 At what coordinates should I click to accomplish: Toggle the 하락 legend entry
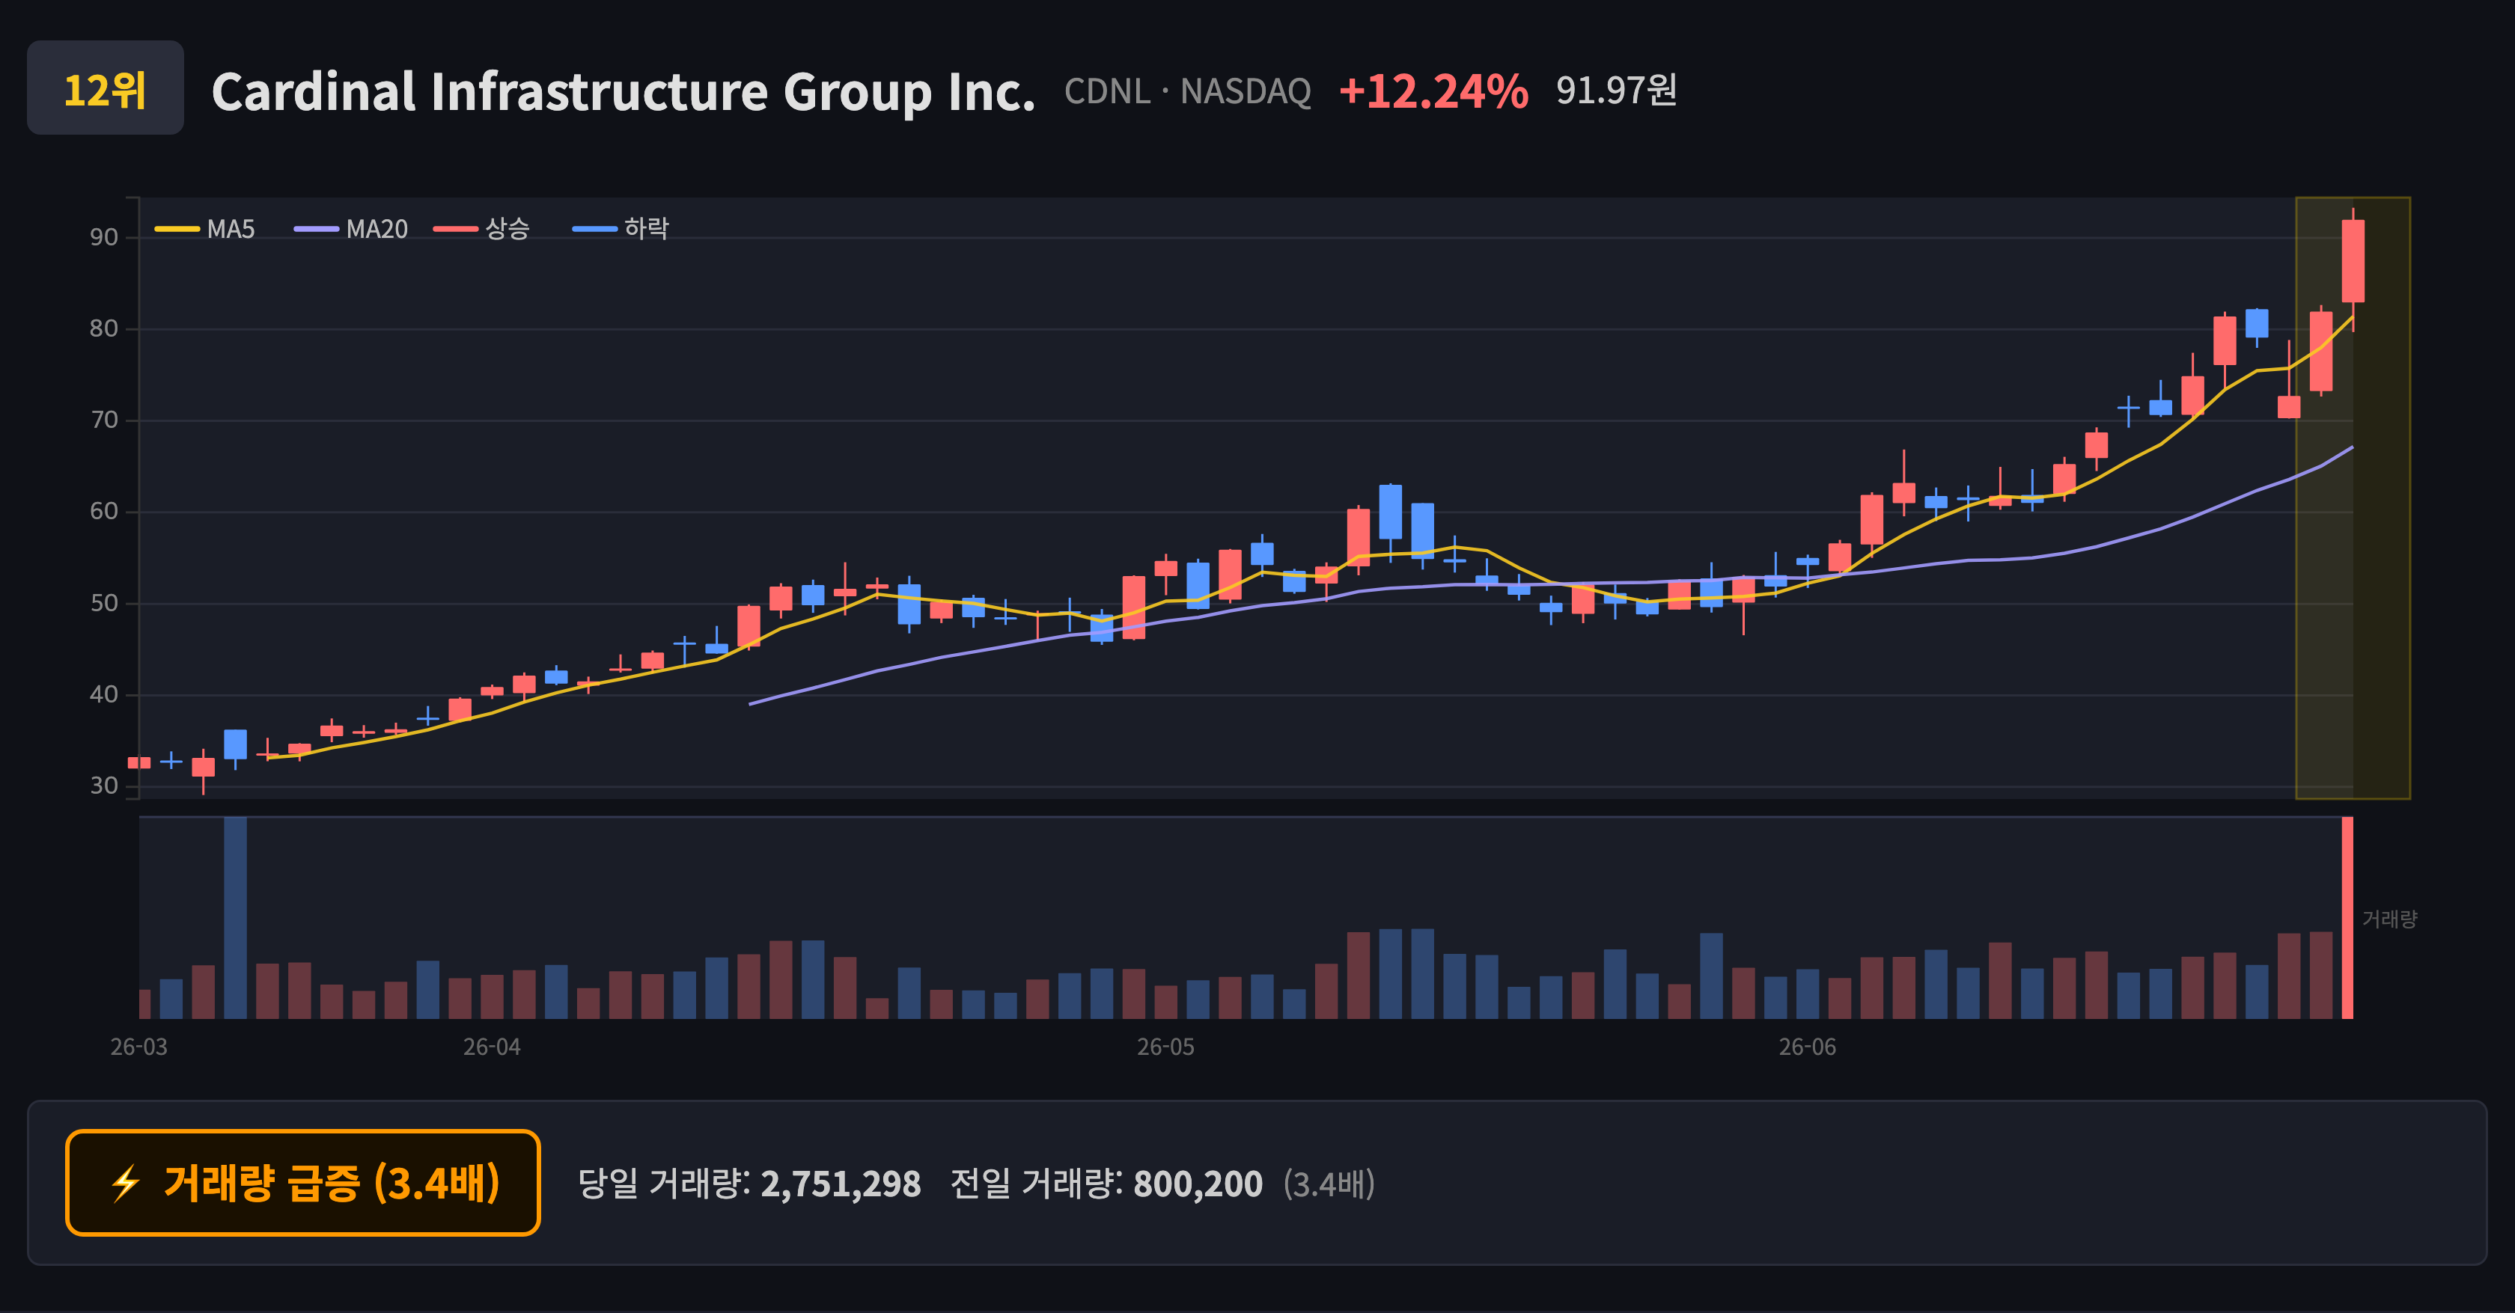pos(621,229)
